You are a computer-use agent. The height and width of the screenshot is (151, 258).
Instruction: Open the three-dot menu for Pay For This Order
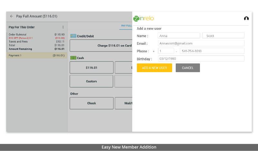pos(63,27)
